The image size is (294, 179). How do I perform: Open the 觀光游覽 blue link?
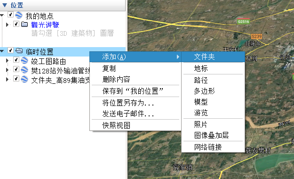45,24
